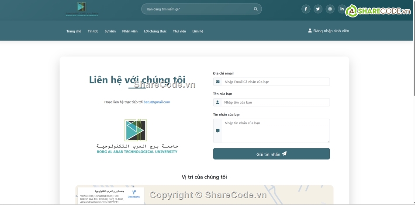Click the Gửi tin nhắn button
Screen dimensions: 415x205
(x=271, y=154)
